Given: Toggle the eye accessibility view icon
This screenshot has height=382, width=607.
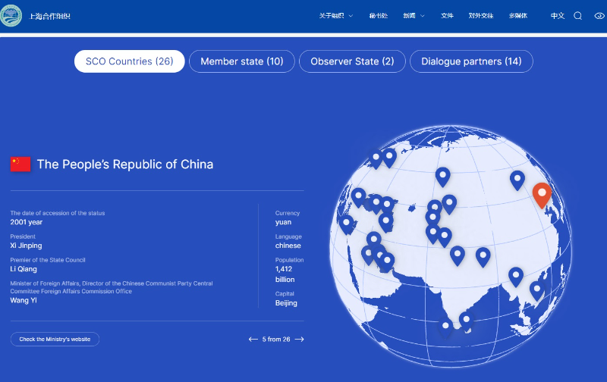Looking at the screenshot, I should [x=600, y=15].
